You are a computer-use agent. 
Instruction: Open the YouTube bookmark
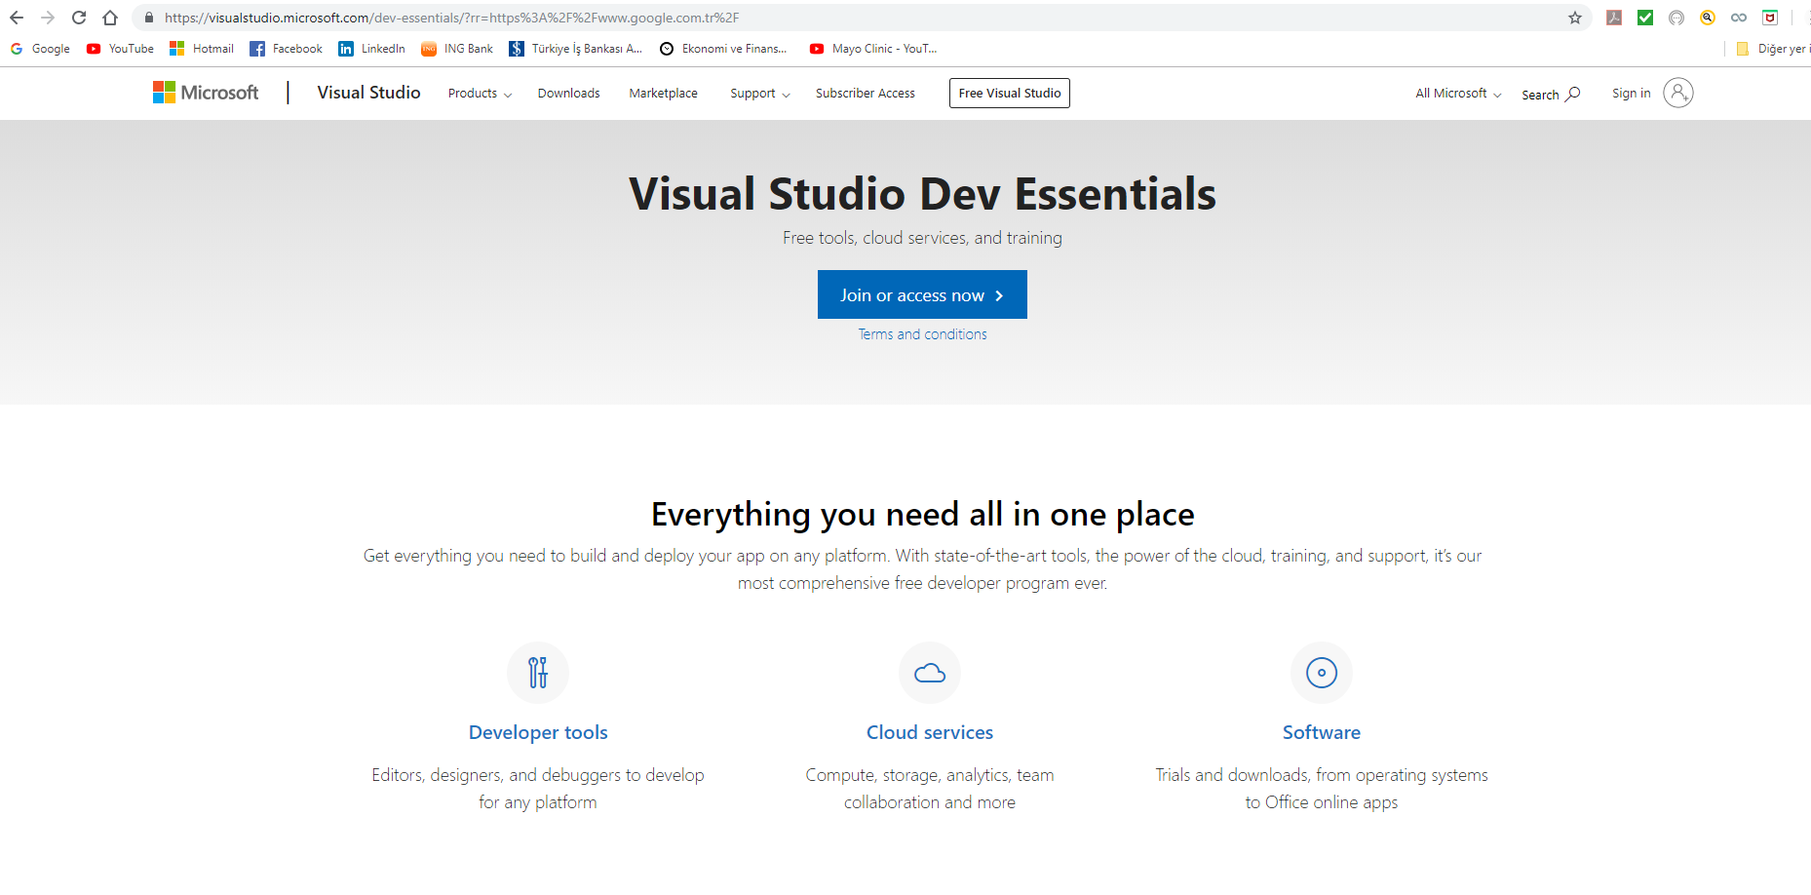tap(121, 49)
